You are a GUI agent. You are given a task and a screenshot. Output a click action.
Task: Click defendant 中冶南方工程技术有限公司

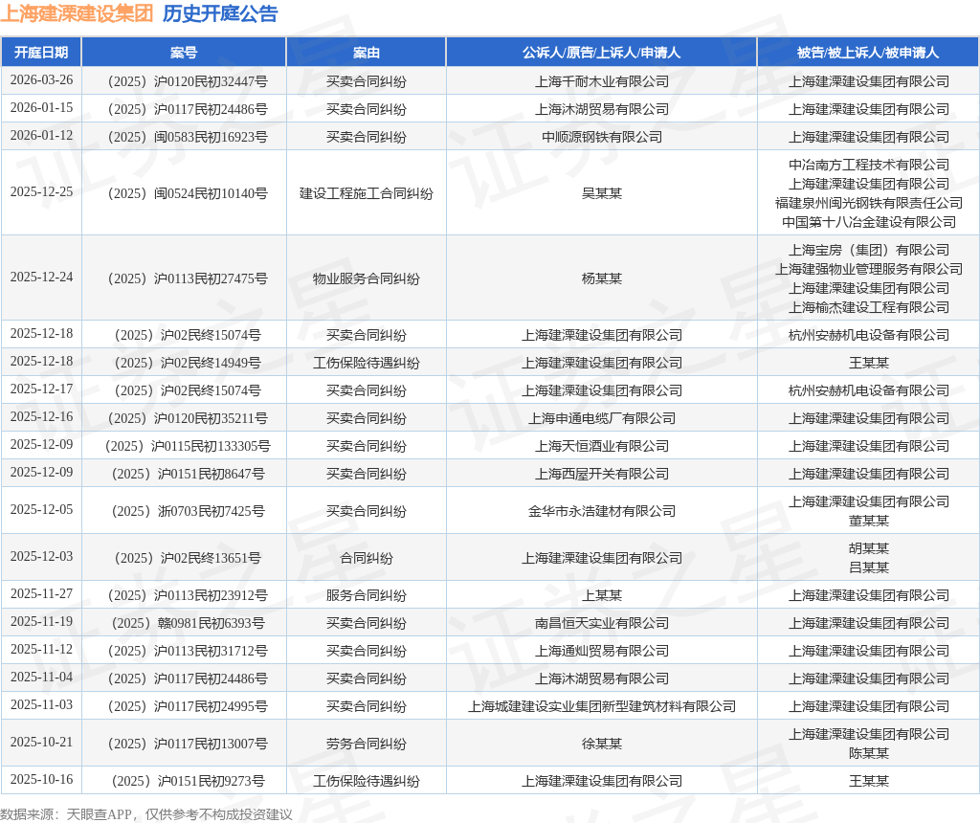pyautogui.click(x=868, y=165)
